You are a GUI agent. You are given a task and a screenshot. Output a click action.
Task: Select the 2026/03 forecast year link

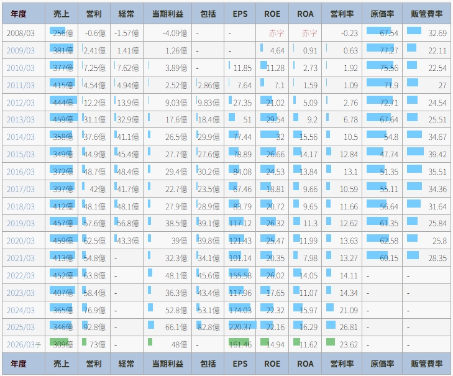[x=21, y=344]
